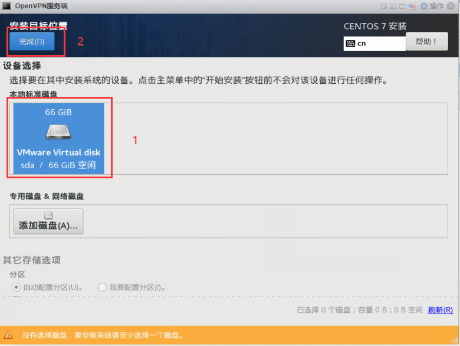Click the 分区 partitioning label

click(x=17, y=275)
